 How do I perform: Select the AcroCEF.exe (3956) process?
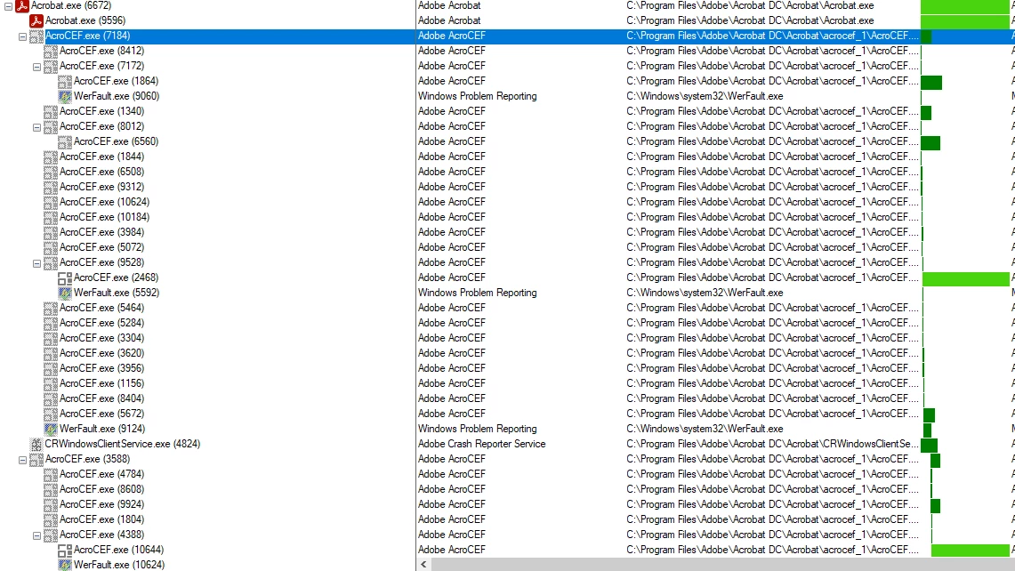coord(101,368)
